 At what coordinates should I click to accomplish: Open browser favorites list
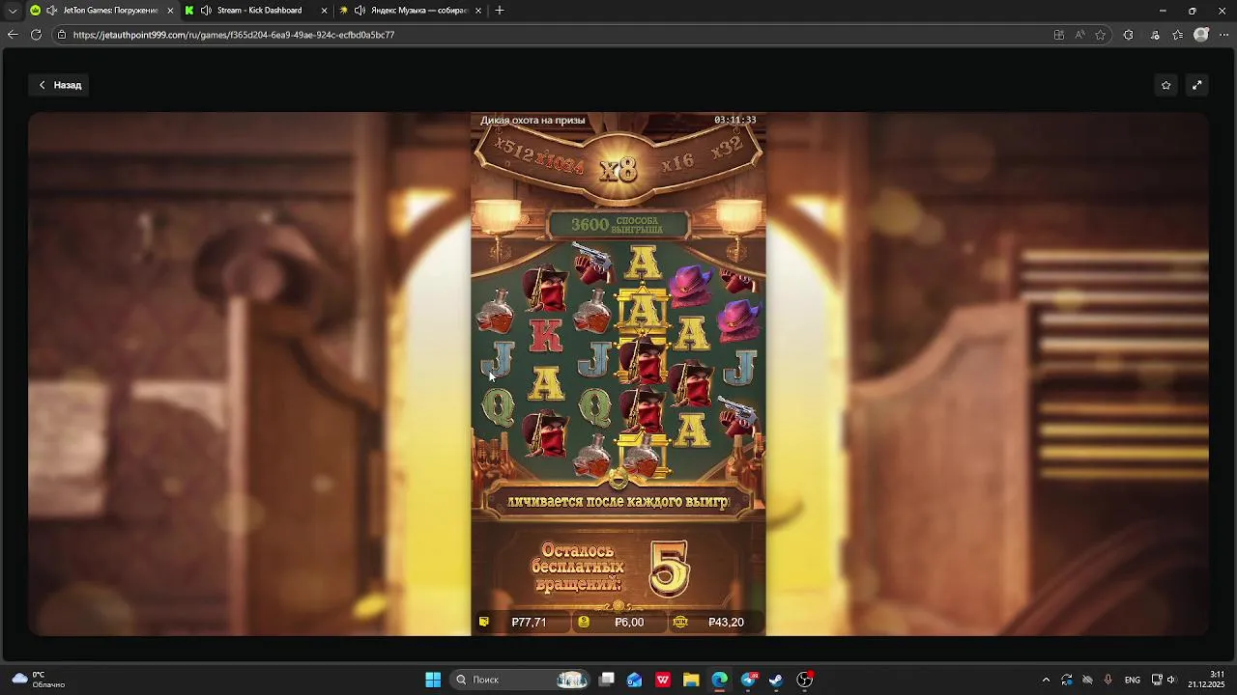tap(1178, 35)
